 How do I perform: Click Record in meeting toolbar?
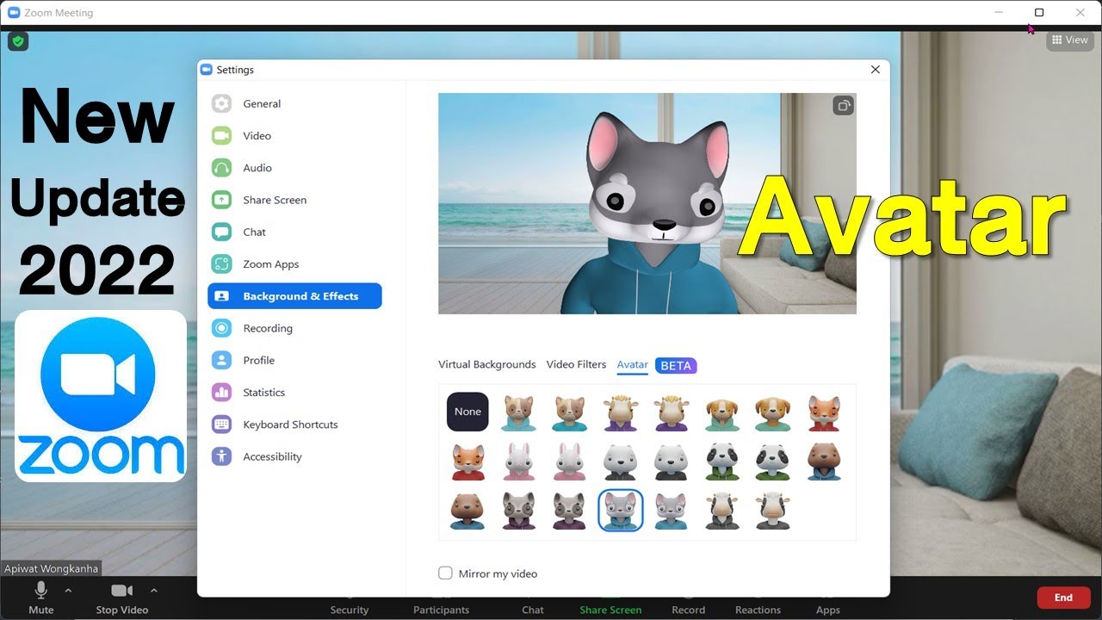point(689,609)
